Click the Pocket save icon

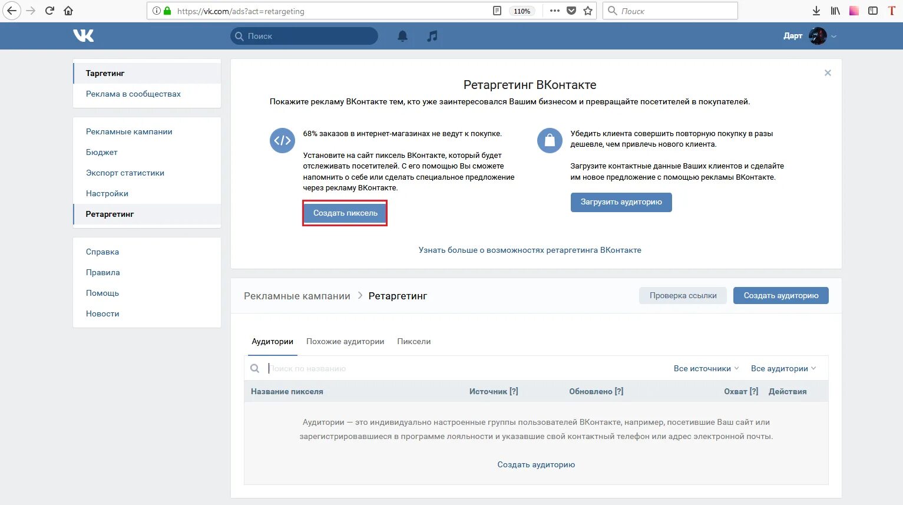[571, 11]
